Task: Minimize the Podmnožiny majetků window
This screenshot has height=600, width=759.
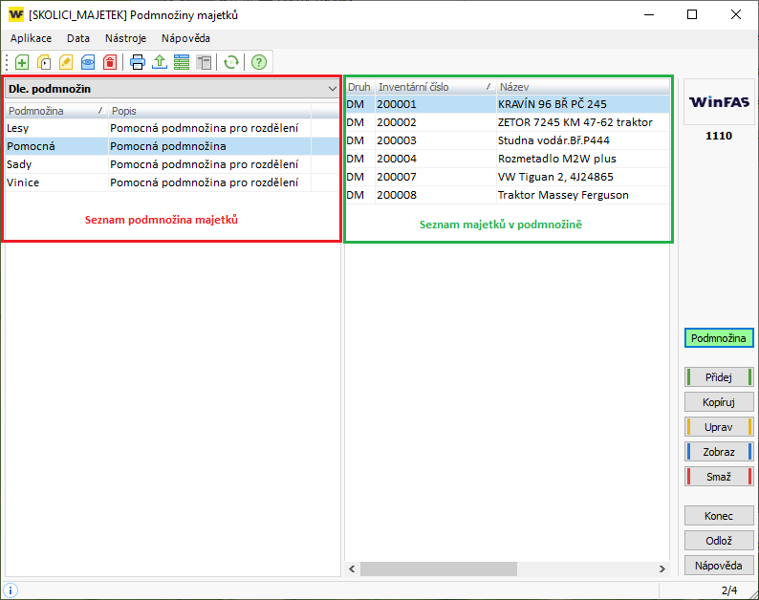Action: pos(649,14)
